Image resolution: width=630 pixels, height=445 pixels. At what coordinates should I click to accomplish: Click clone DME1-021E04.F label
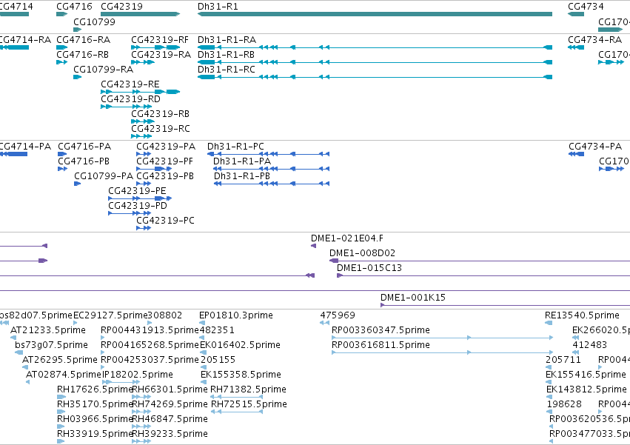347,238
